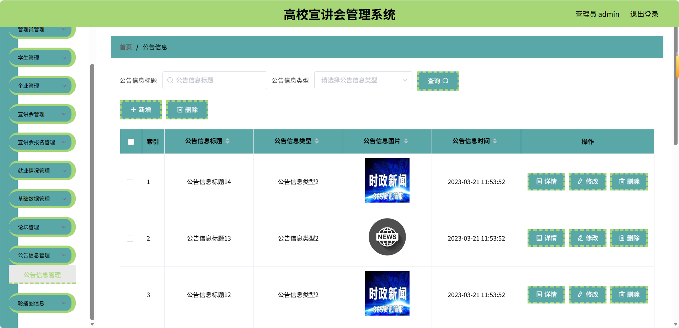Expand the 企业管理 menu
The height and width of the screenshot is (328, 679).
[42, 86]
